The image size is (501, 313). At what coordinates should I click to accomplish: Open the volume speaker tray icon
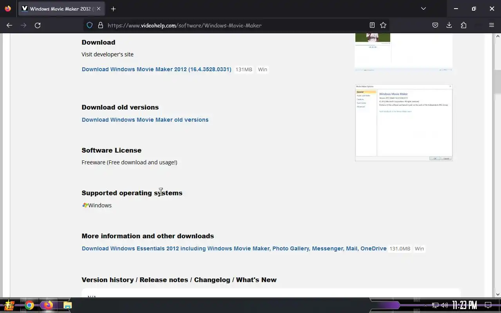(x=445, y=305)
